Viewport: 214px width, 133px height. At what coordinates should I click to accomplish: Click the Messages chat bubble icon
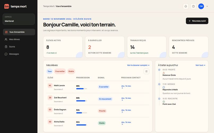tap(6, 54)
